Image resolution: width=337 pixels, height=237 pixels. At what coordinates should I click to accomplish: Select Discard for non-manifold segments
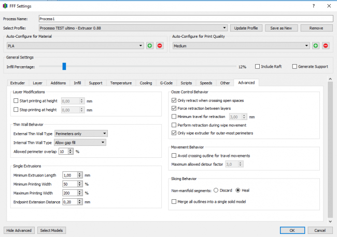[x=215, y=190]
